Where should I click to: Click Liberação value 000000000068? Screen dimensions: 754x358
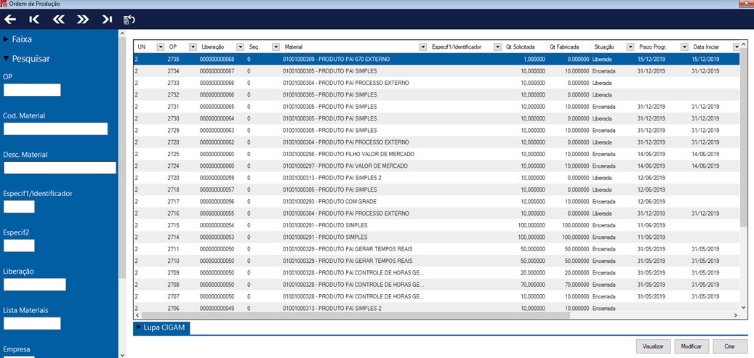click(217, 59)
